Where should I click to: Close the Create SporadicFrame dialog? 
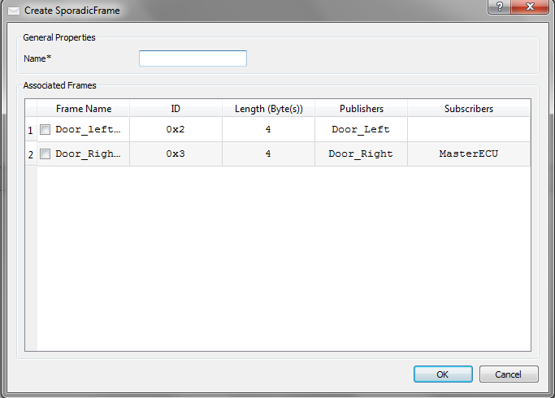pyautogui.click(x=530, y=6)
